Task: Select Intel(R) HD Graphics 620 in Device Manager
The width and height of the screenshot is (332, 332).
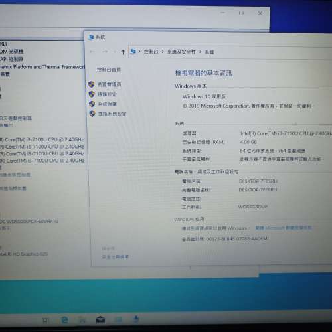Action: pyautogui.click(x=24, y=254)
